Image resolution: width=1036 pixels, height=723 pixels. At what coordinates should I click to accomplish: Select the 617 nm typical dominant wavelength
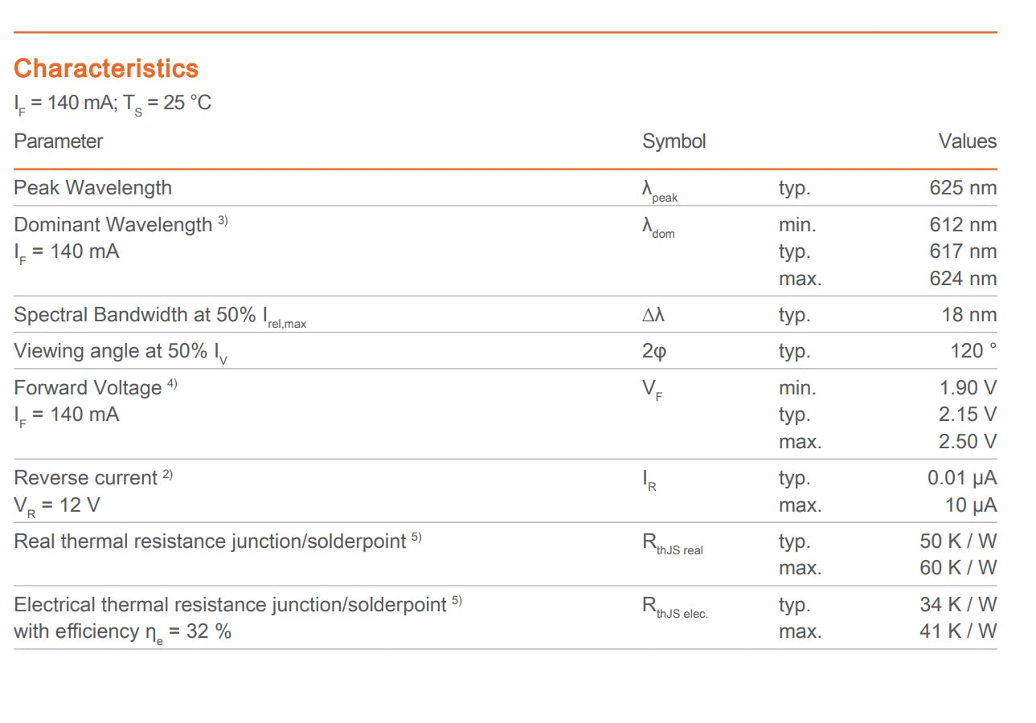[x=963, y=251]
